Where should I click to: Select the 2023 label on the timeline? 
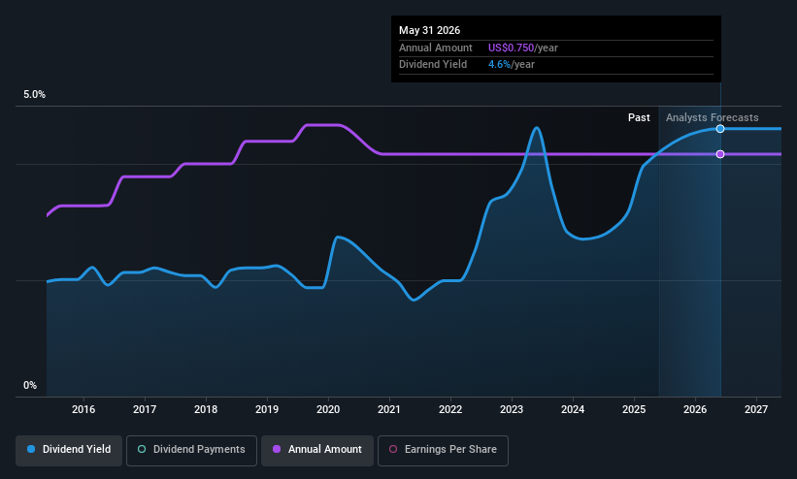pos(512,409)
